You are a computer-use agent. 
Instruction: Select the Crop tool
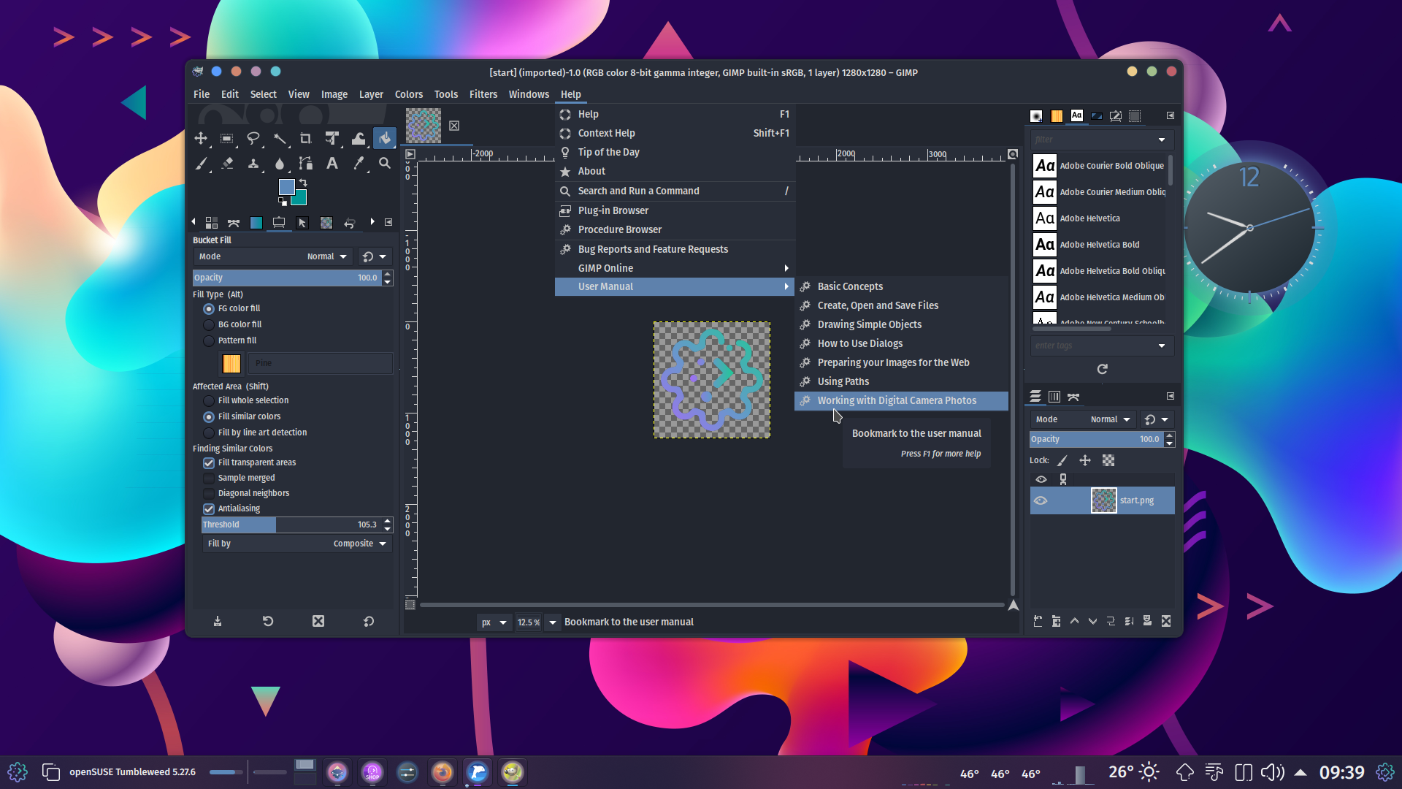pos(306,138)
